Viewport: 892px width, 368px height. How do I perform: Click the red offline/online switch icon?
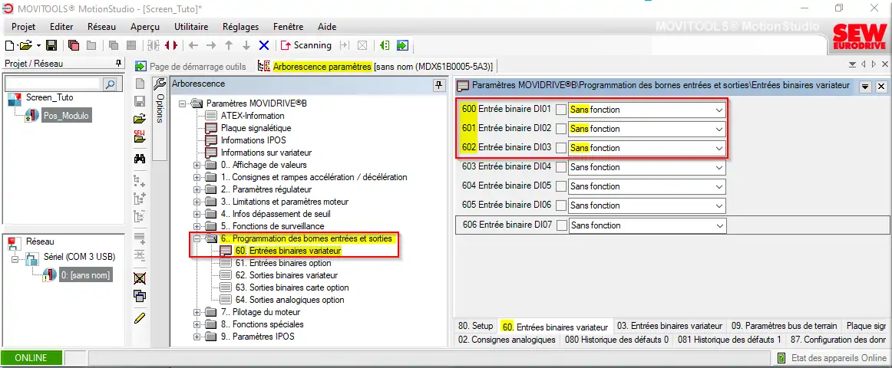[171, 45]
